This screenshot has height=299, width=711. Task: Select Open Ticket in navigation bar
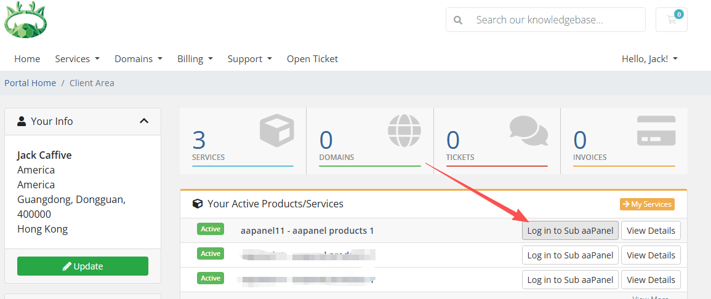point(312,59)
